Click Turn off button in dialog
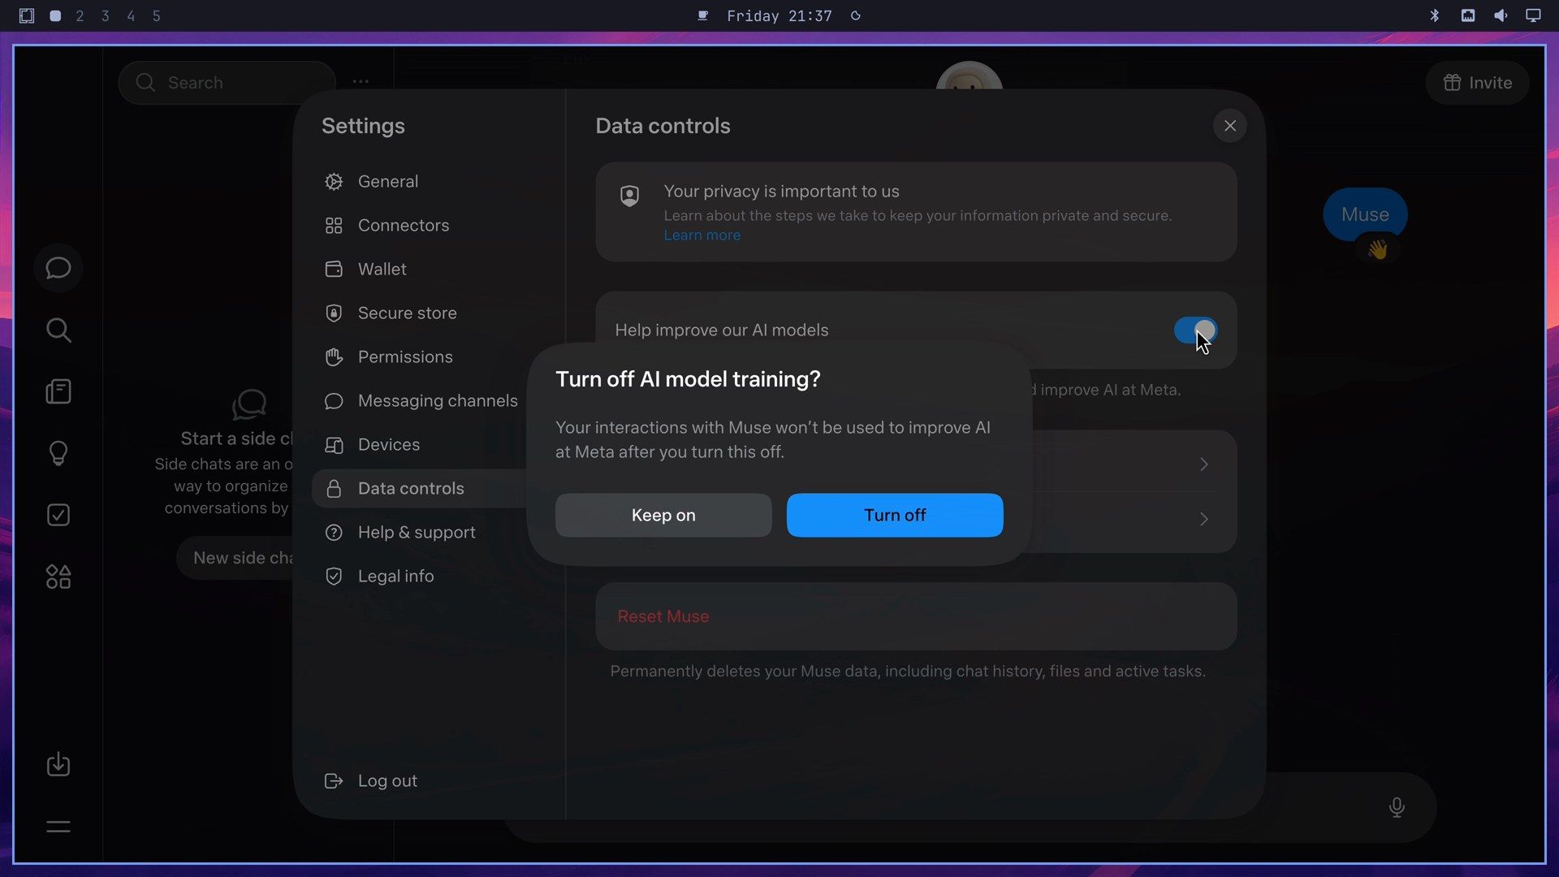Screen dimensions: 1559x877 tap(895, 515)
